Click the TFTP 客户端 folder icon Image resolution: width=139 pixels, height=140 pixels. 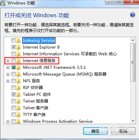[x=18, y=115]
